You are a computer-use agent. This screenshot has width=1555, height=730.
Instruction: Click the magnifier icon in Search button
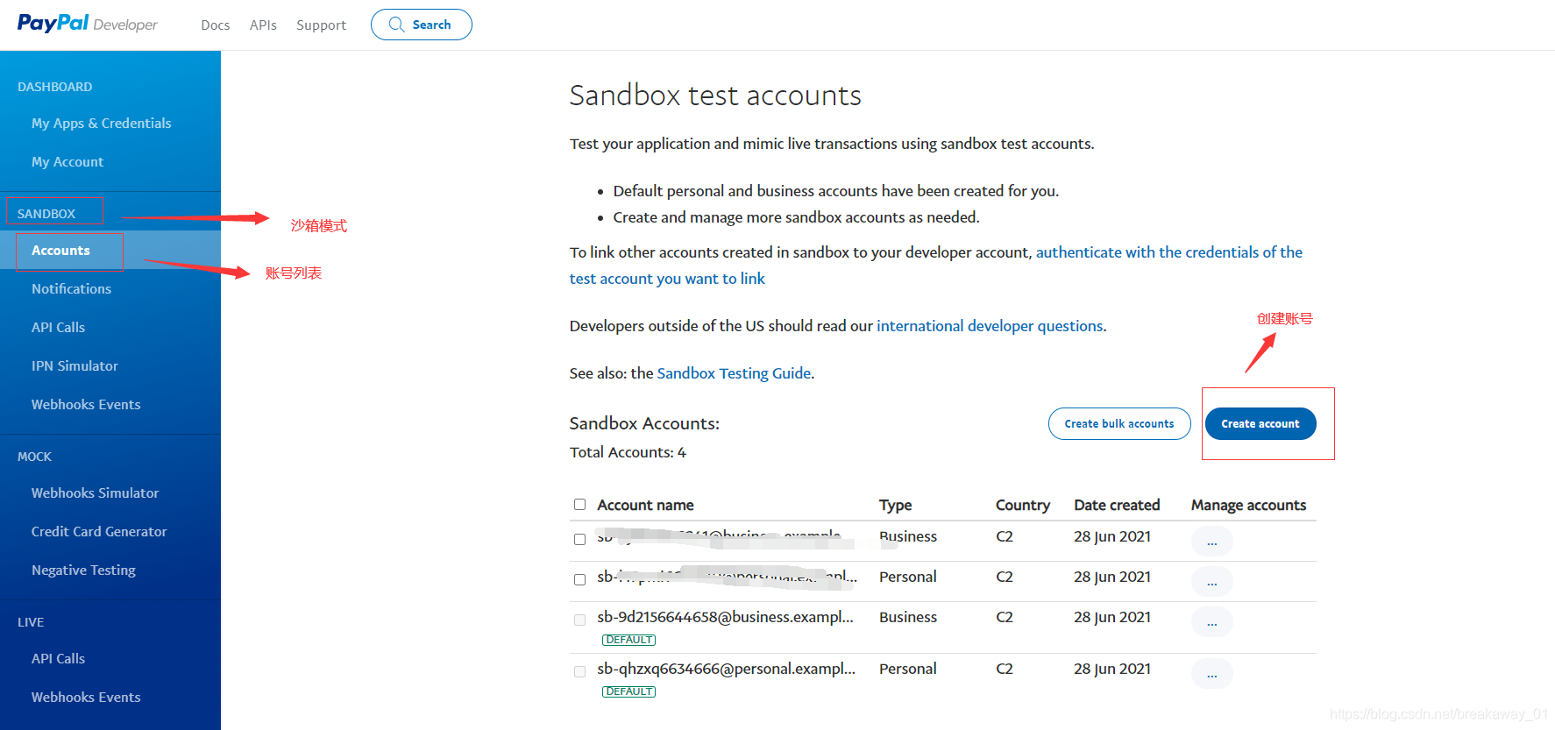(x=396, y=25)
